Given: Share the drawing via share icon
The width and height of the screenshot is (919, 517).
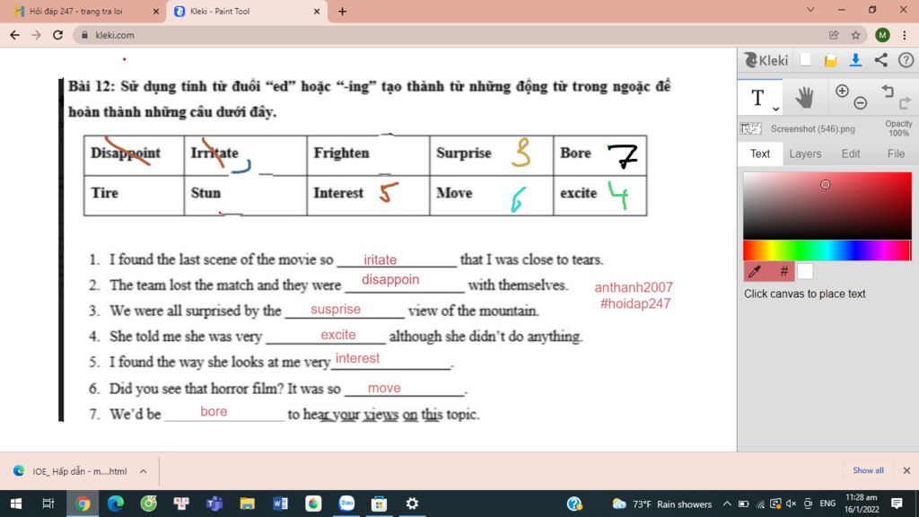Looking at the screenshot, I should (881, 60).
